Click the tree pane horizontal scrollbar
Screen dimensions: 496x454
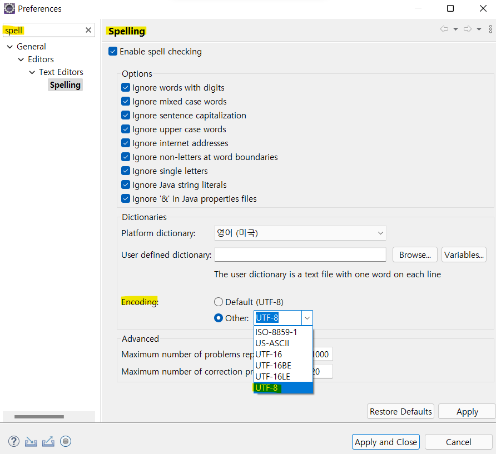39,417
